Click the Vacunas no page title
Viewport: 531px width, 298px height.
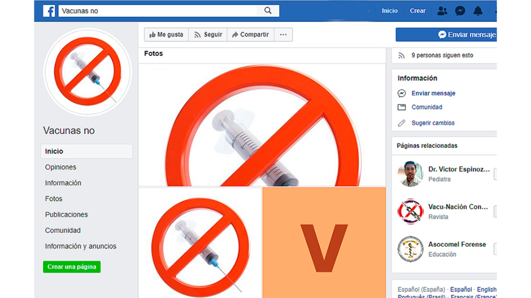(x=69, y=130)
